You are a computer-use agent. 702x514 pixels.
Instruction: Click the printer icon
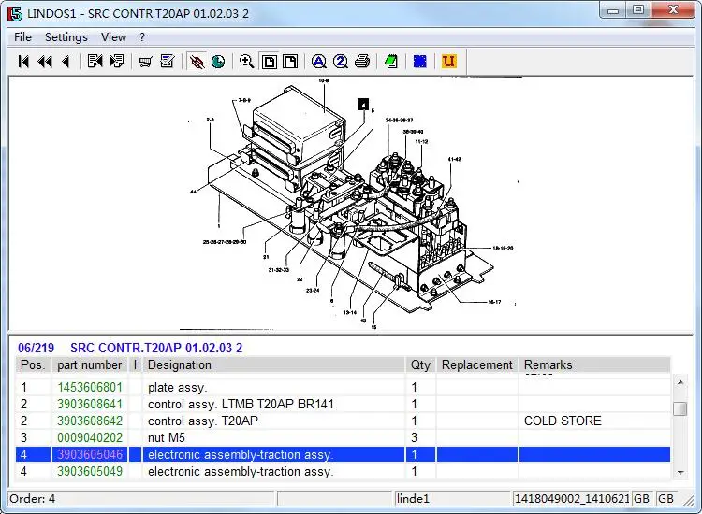coord(362,62)
